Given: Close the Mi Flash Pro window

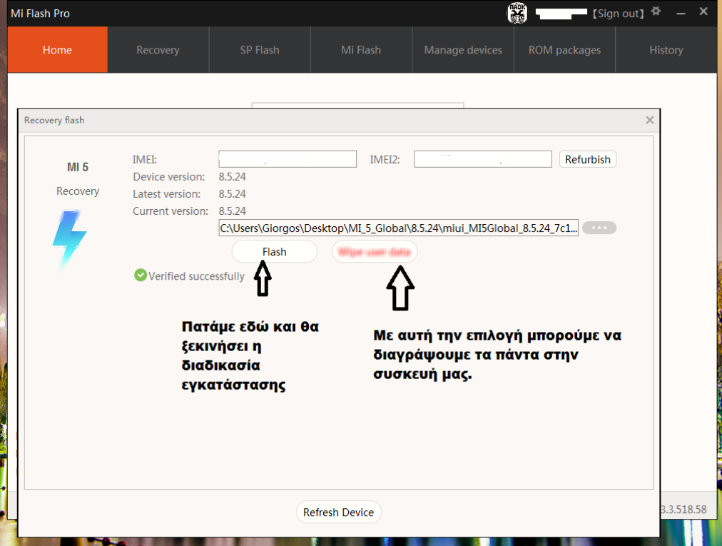Looking at the screenshot, I should click(x=703, y=11).
